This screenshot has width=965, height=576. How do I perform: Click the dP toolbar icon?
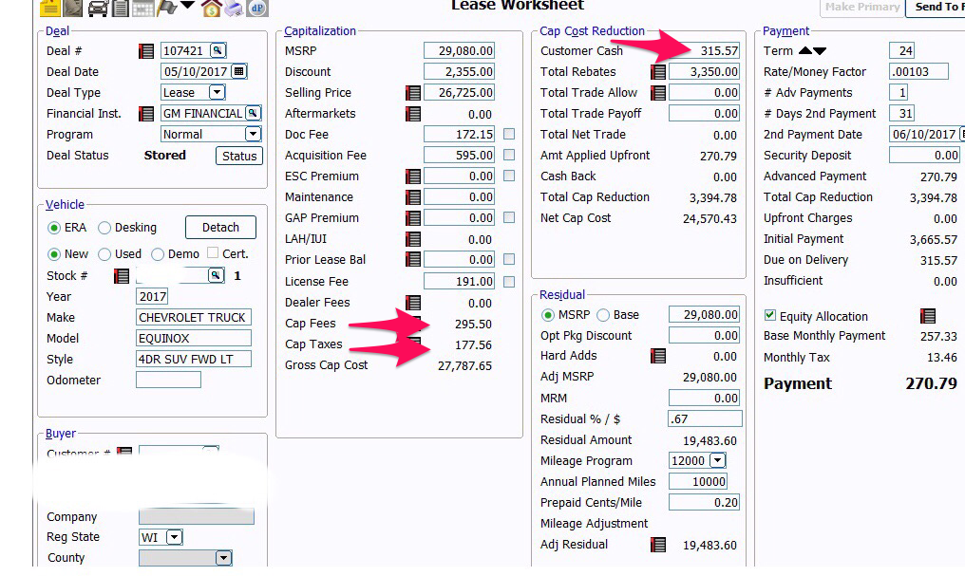pos(257,8)
